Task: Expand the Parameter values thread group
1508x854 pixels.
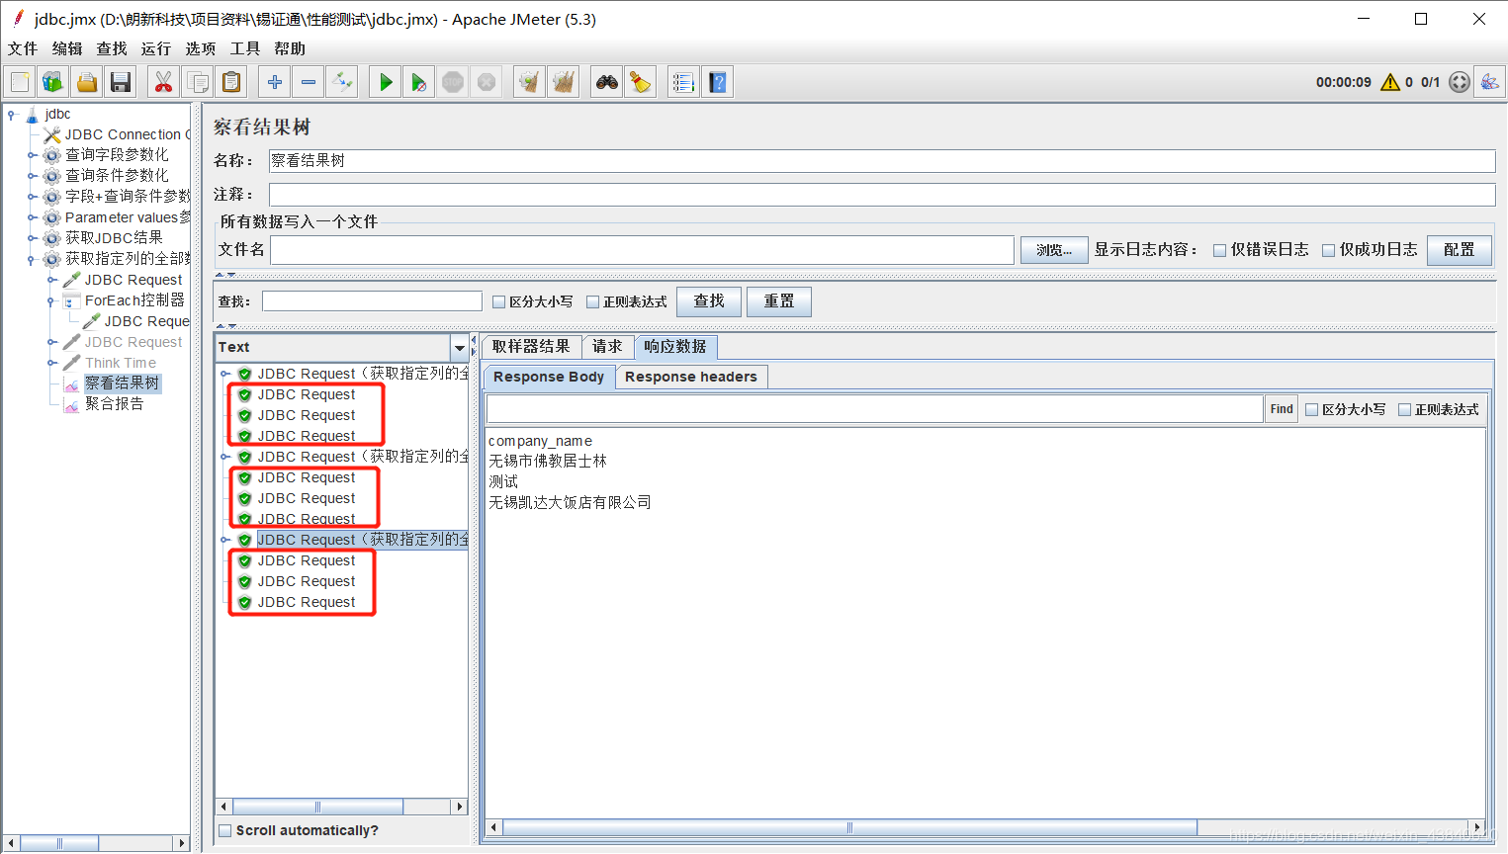Action: [32, 217]
